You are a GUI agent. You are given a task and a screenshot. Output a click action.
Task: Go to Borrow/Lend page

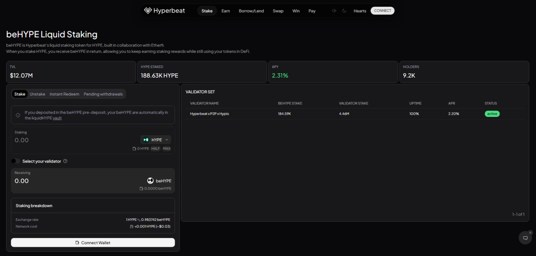point(251,11)
